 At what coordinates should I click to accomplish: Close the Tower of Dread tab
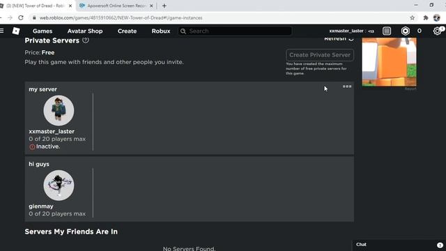click(70, 6)
